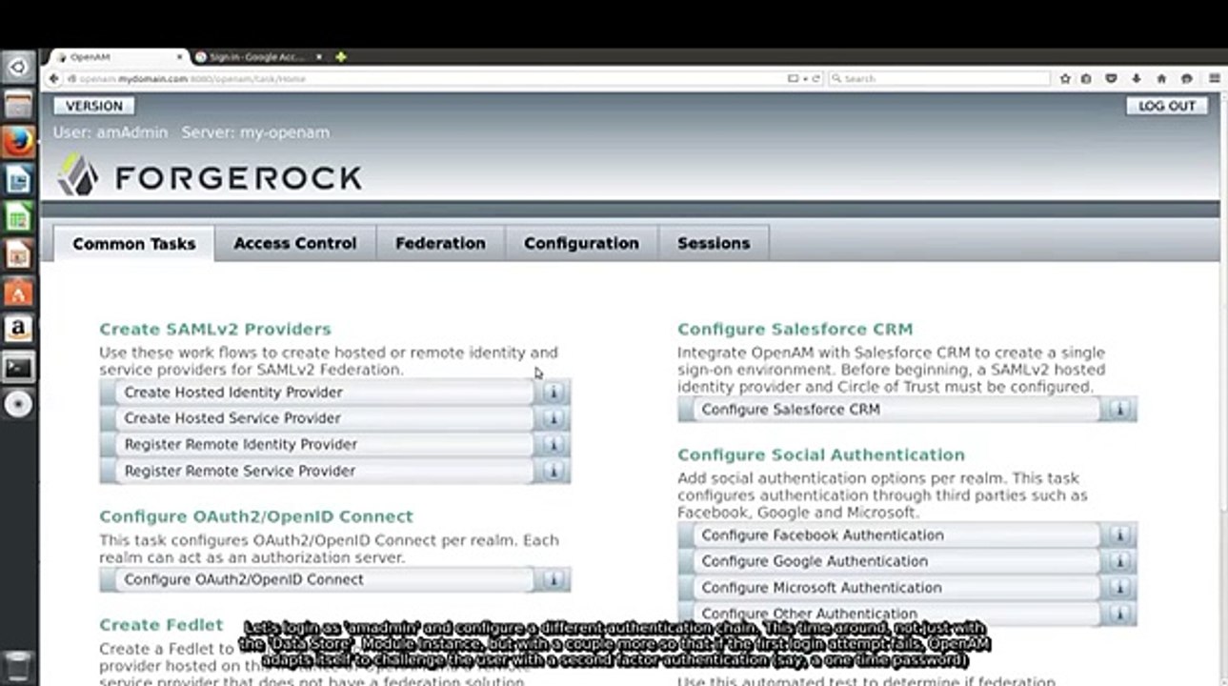The height and width of the screenshot is (686, 1228).
Task: Open LibreOffice Calc from dock
Action: click(x=18, y=217)
